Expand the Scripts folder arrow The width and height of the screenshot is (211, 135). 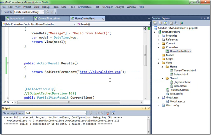pos(158,59)
